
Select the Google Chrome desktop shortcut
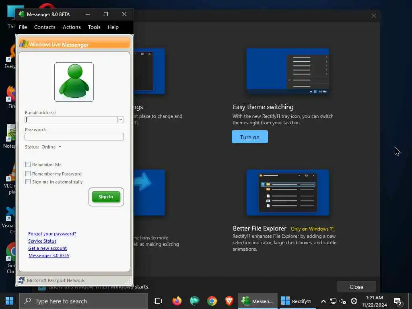click(x=10, y=258)
